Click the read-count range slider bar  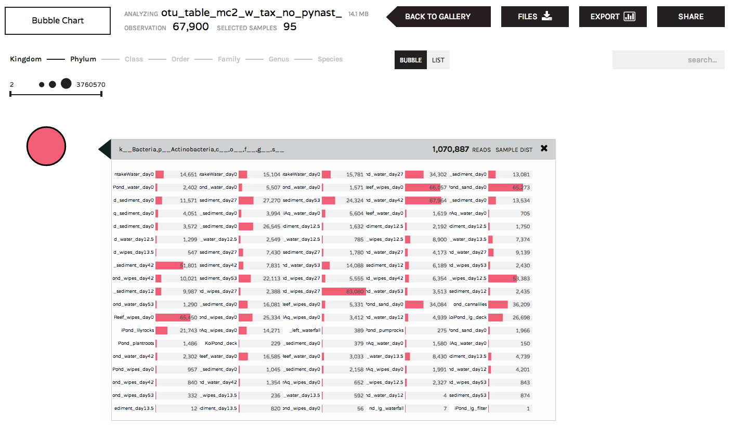click(56, 94)
